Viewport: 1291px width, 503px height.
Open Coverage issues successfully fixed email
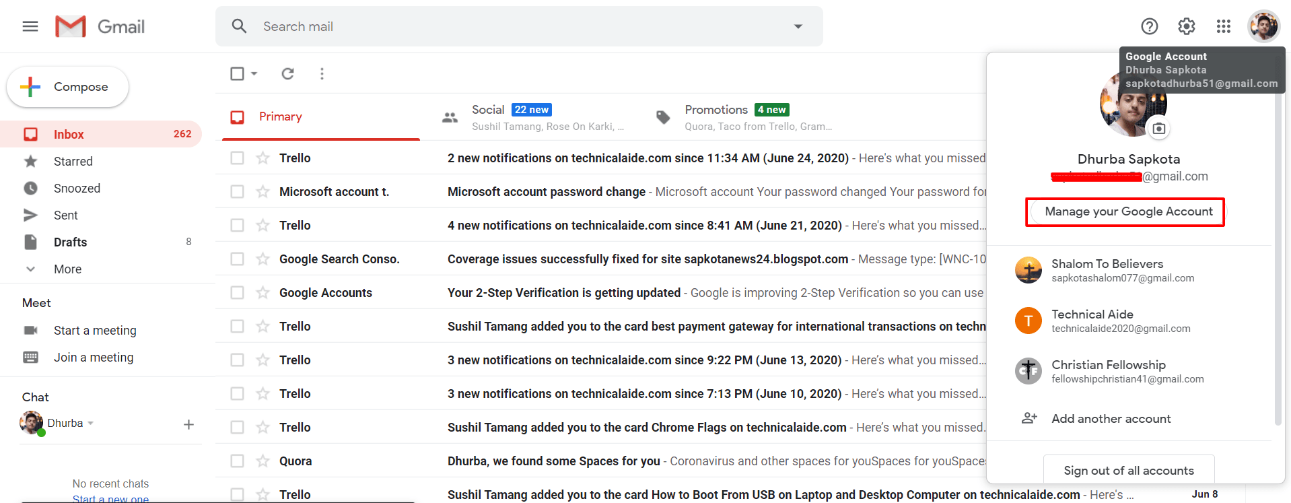(600, 259)
